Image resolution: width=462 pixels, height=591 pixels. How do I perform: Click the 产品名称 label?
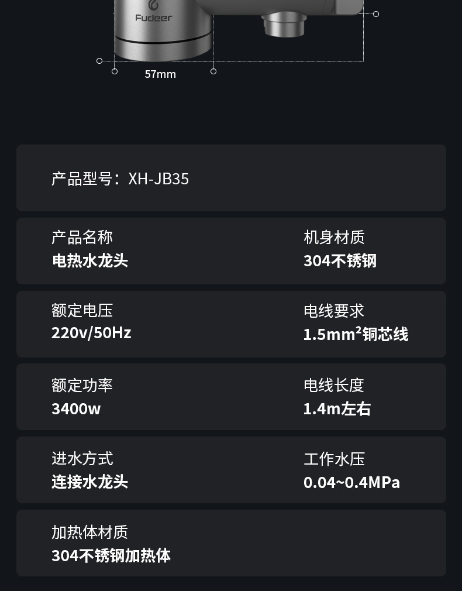pyautogui.click(x=82, y=237)
